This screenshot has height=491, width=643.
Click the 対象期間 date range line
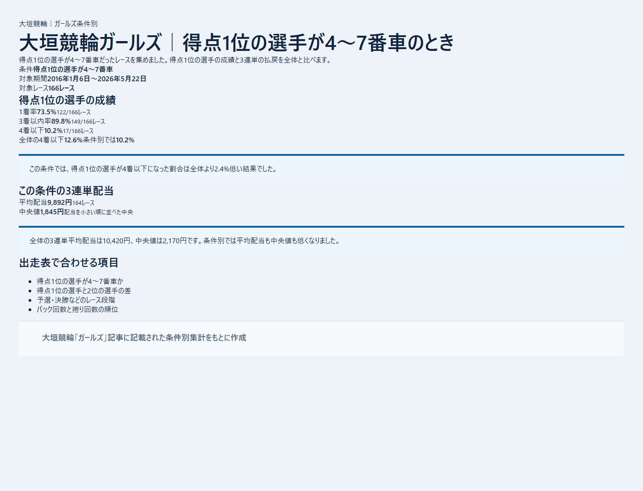click(83, 79)
